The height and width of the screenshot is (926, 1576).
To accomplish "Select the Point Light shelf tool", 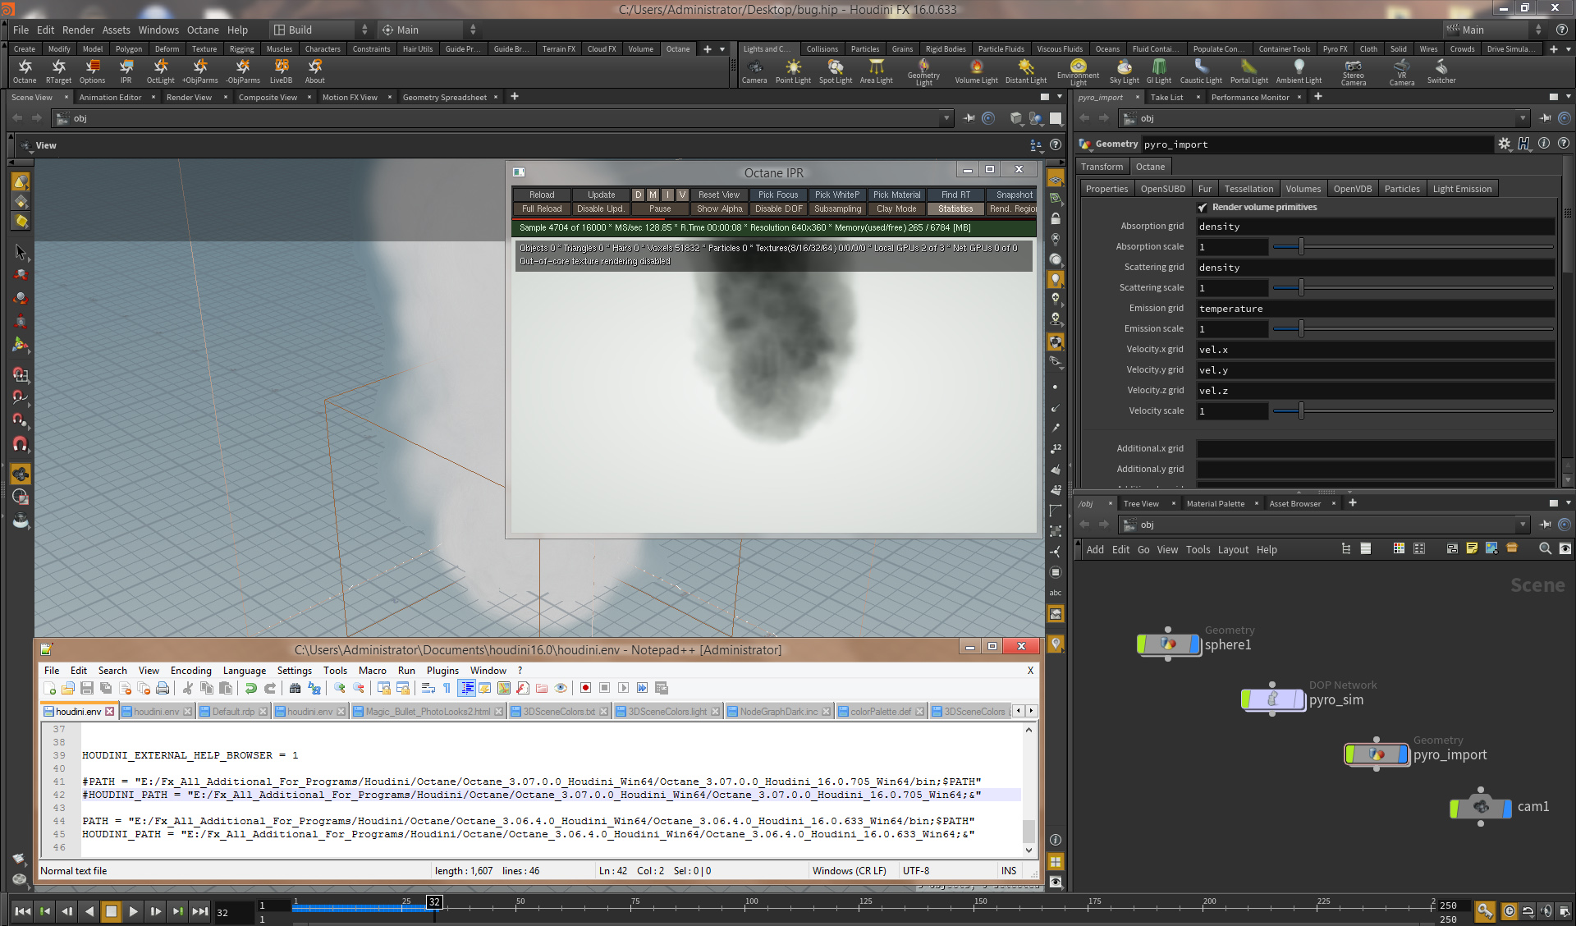I will pyautogui.click(x=793, y=71).
